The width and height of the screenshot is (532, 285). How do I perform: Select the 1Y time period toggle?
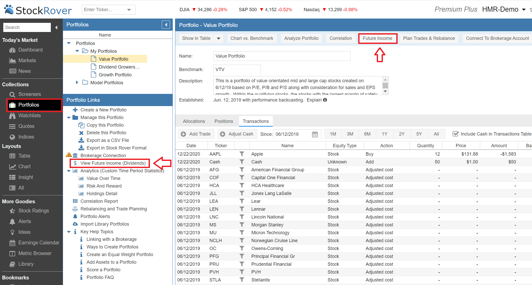384,134
